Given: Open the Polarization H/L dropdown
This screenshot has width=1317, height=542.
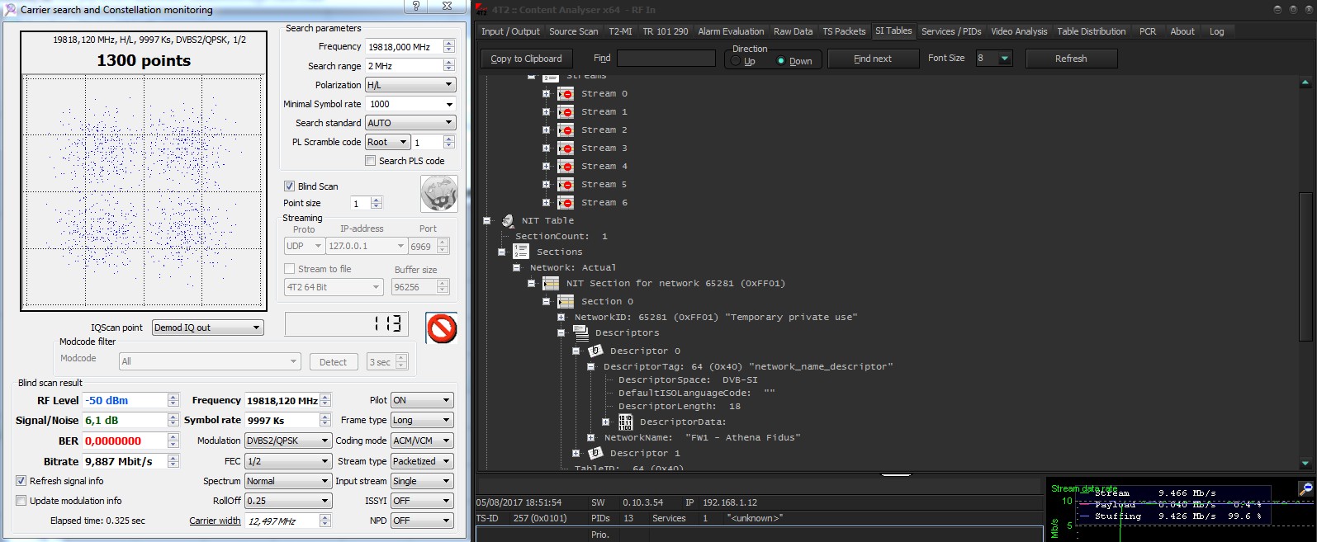Looking at the screenshot, I should coord(410,85).
